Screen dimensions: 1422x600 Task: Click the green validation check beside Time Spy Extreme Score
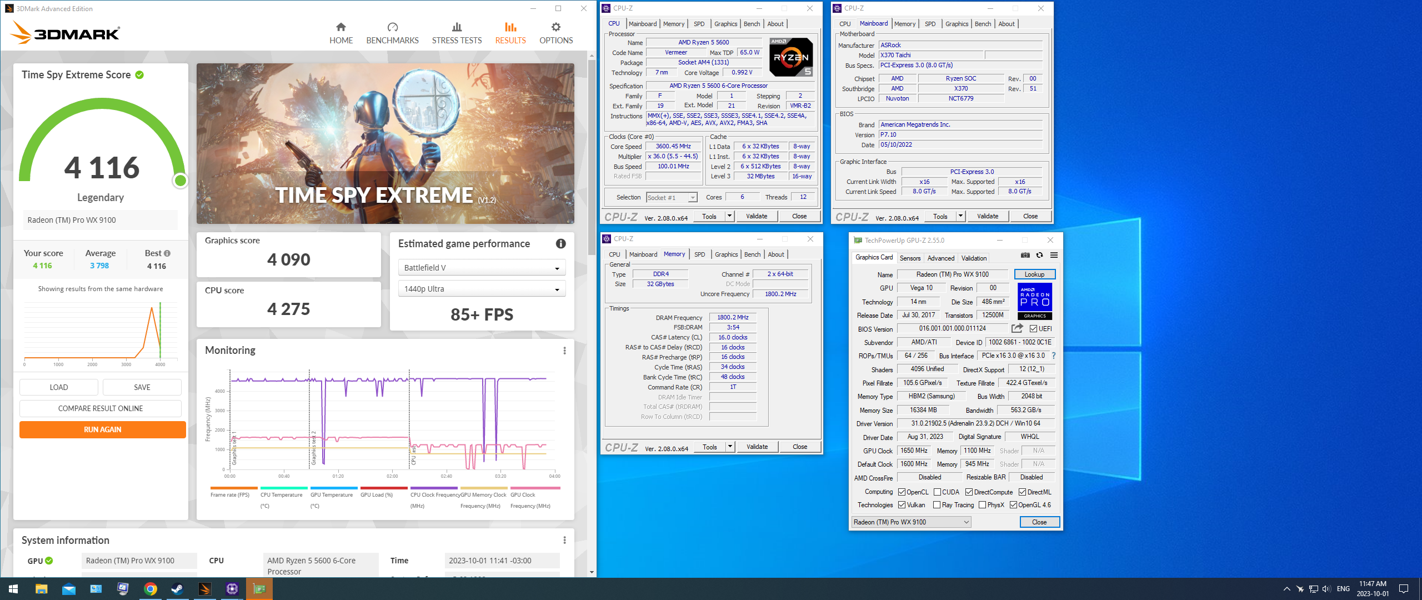pos(139,75)
